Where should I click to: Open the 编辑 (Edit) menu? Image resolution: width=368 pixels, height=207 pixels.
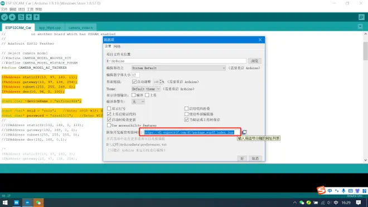click(13, 9)
